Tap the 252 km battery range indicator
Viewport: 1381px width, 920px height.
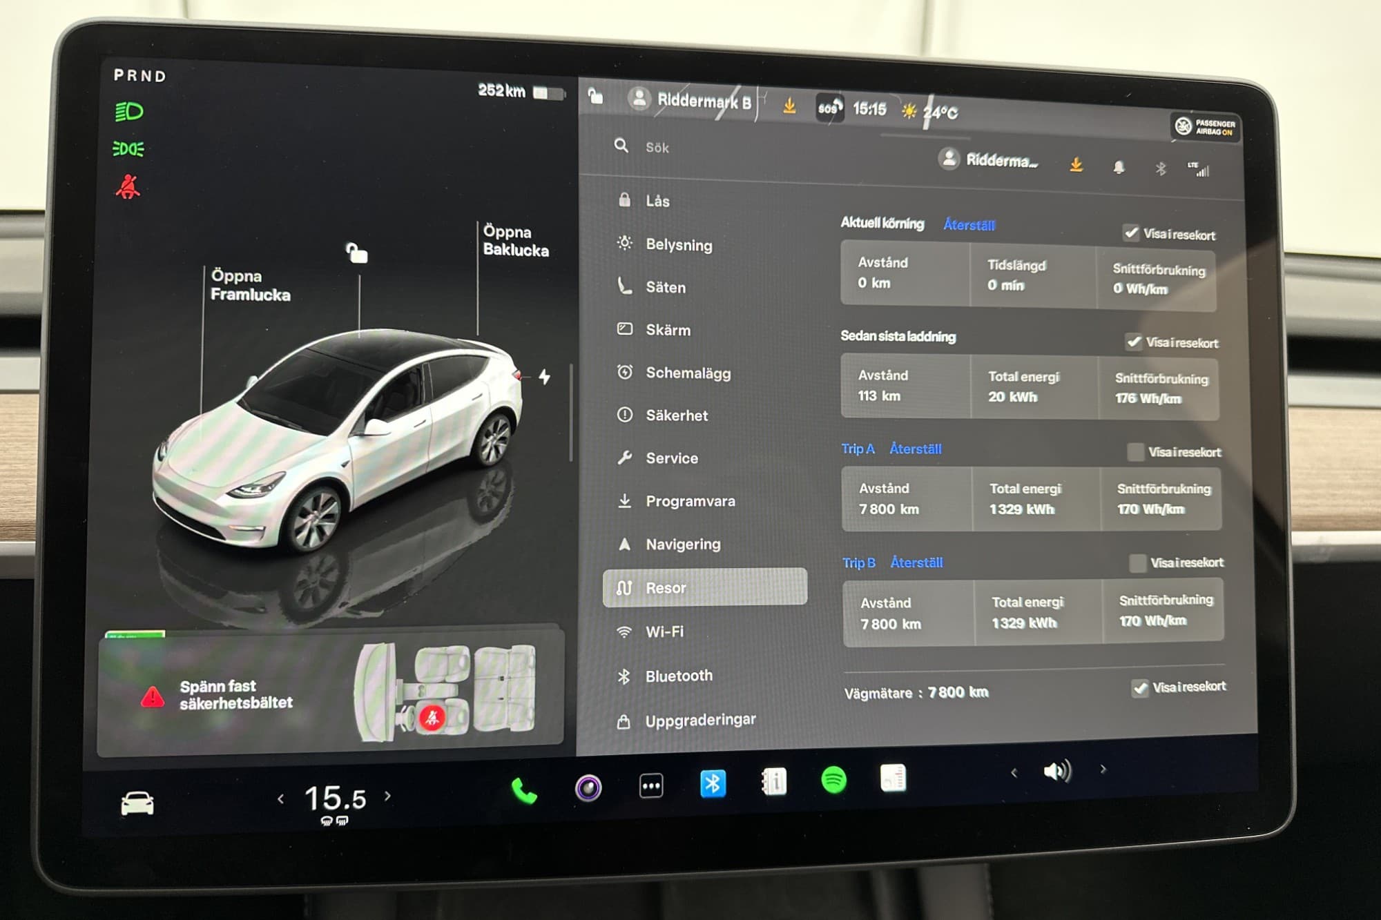522,91
